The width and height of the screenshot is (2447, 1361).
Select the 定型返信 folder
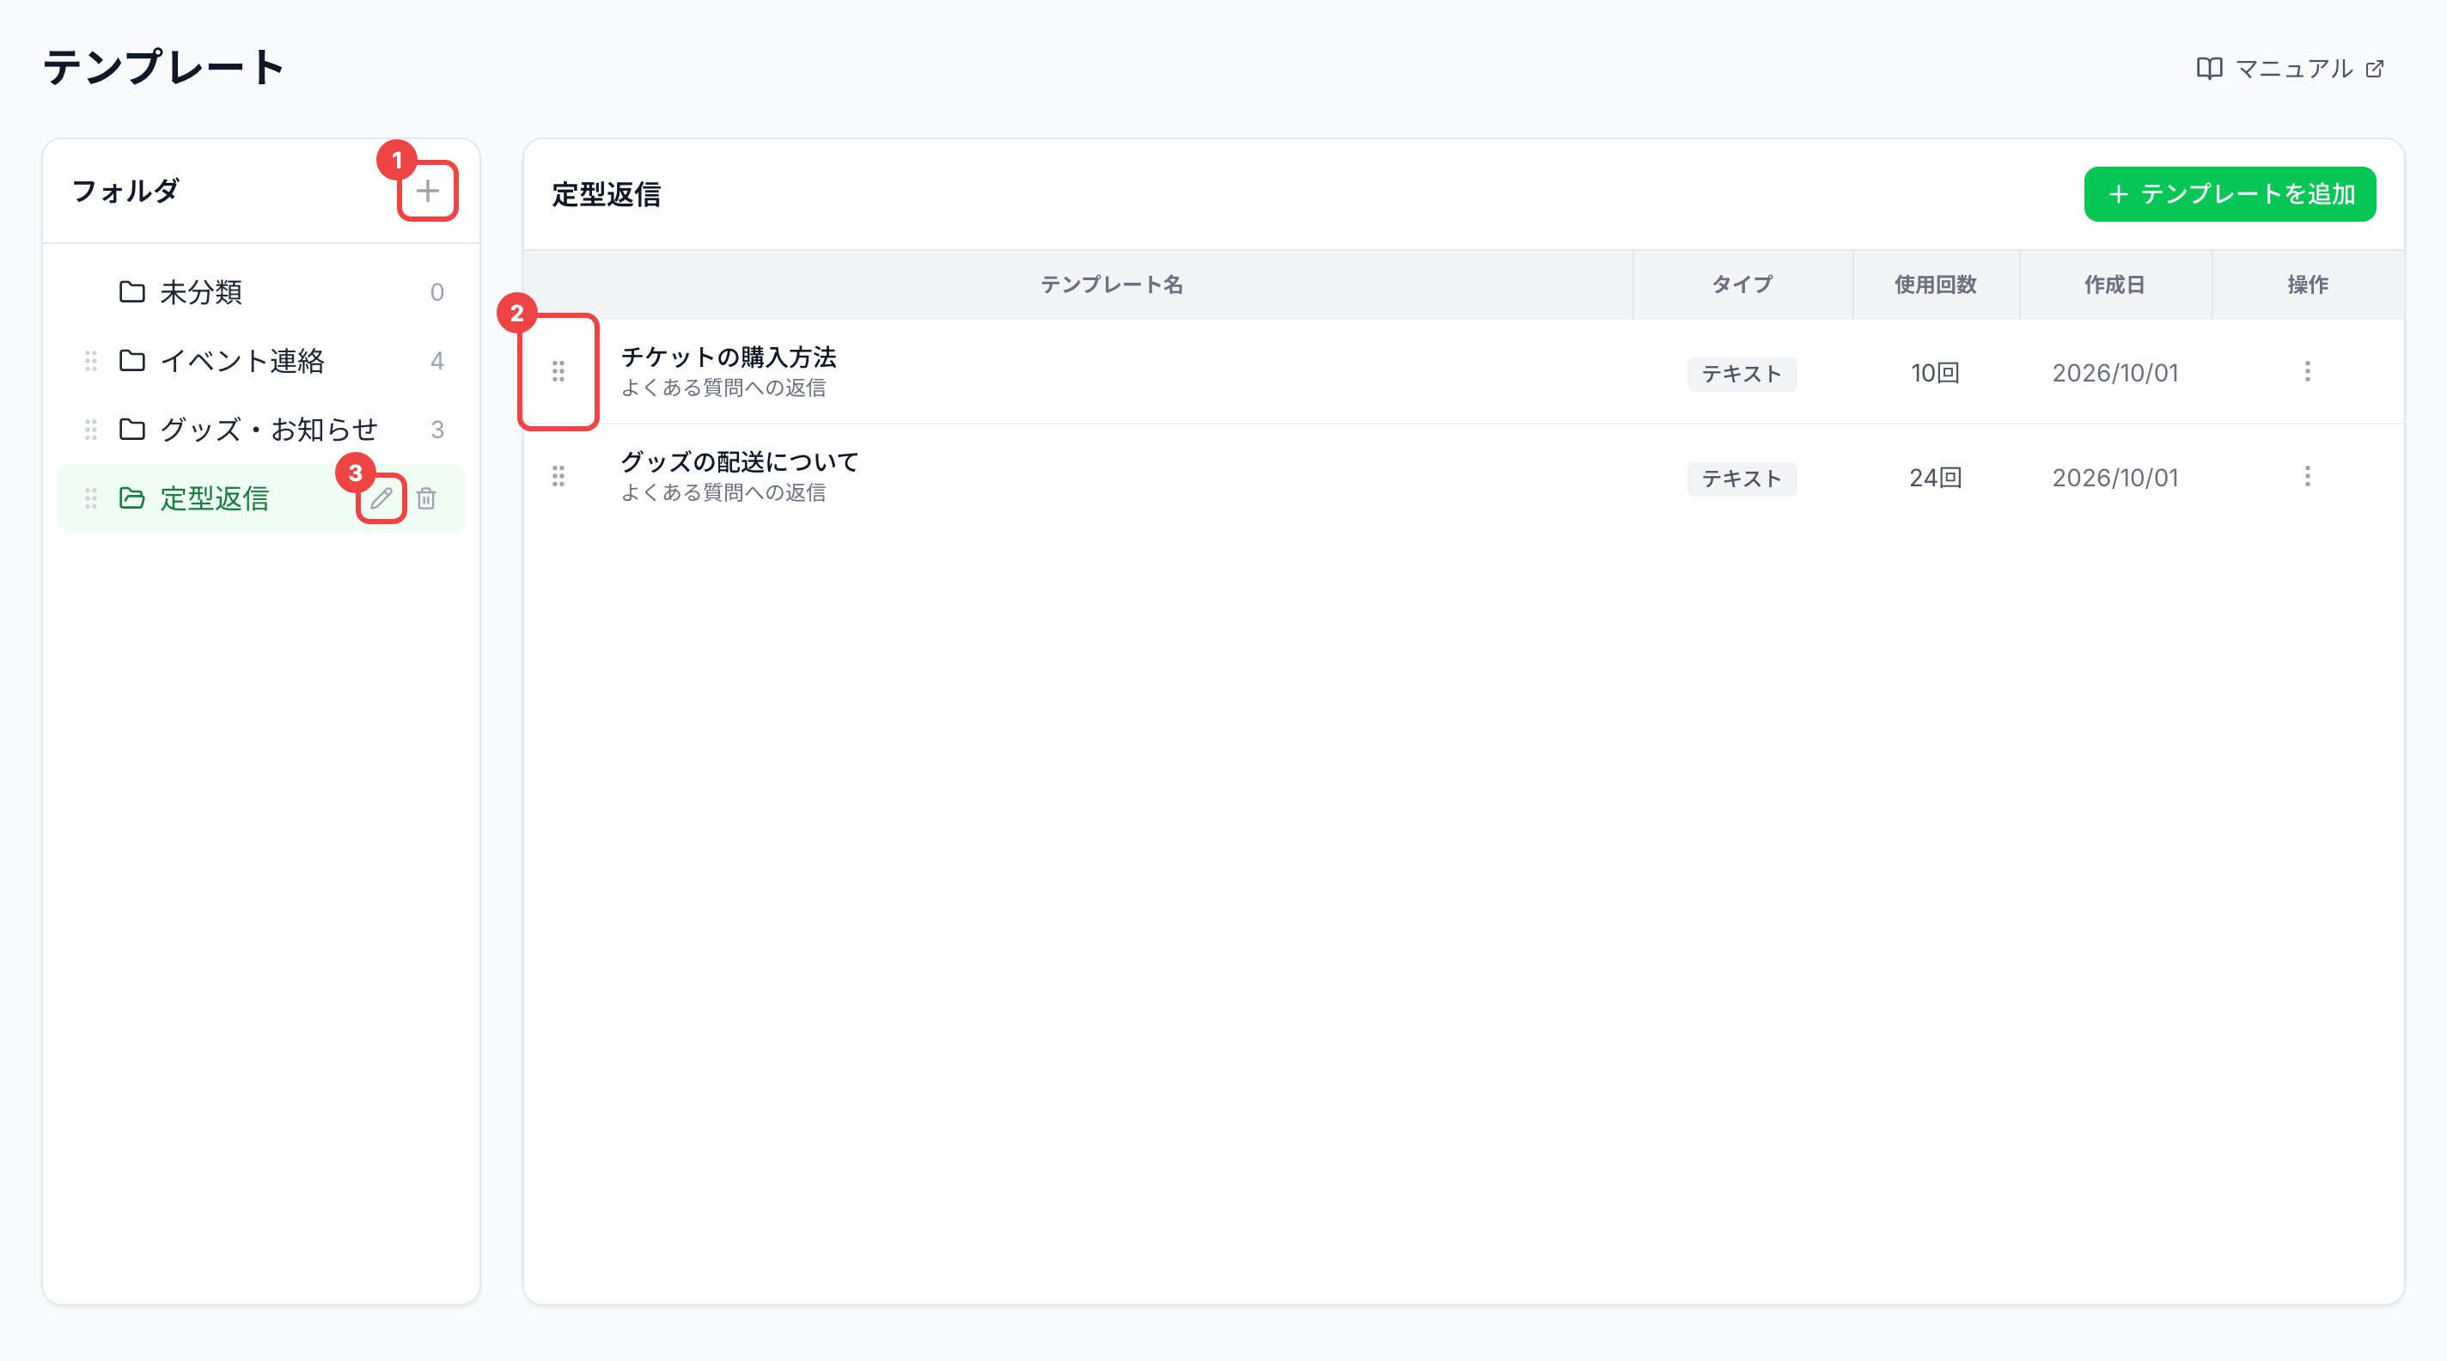click(261, 497)
